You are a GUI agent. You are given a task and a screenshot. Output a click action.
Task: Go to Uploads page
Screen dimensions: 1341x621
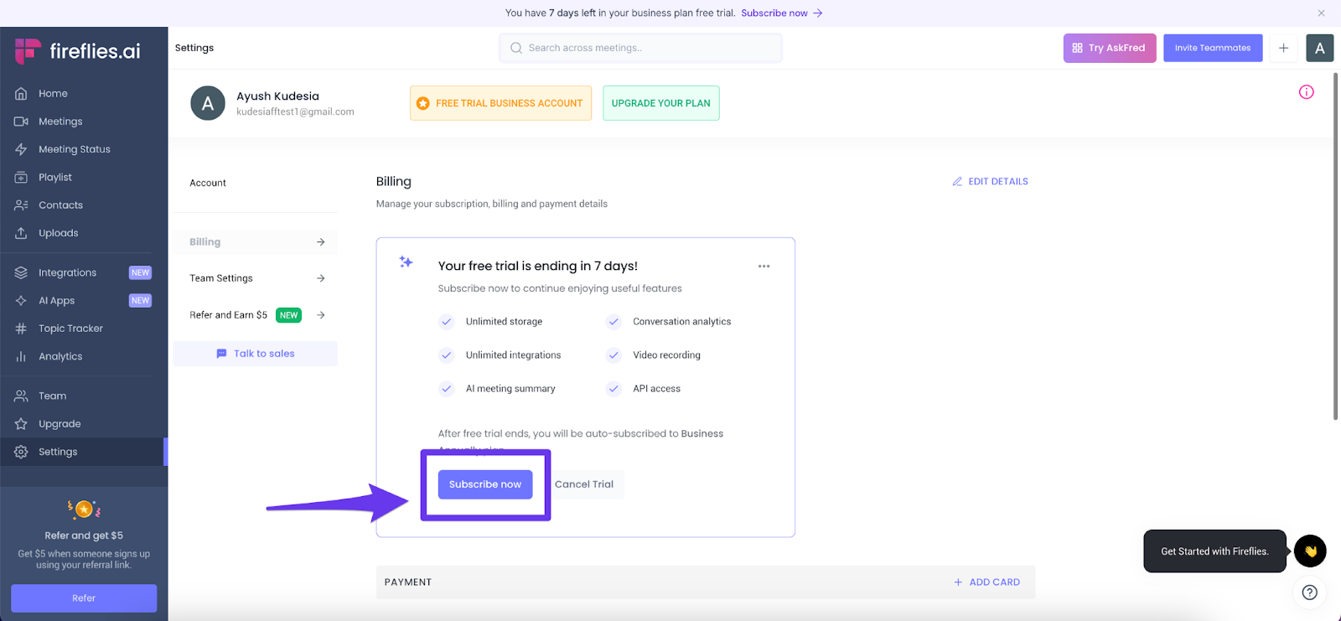click(x=58, y=233)
